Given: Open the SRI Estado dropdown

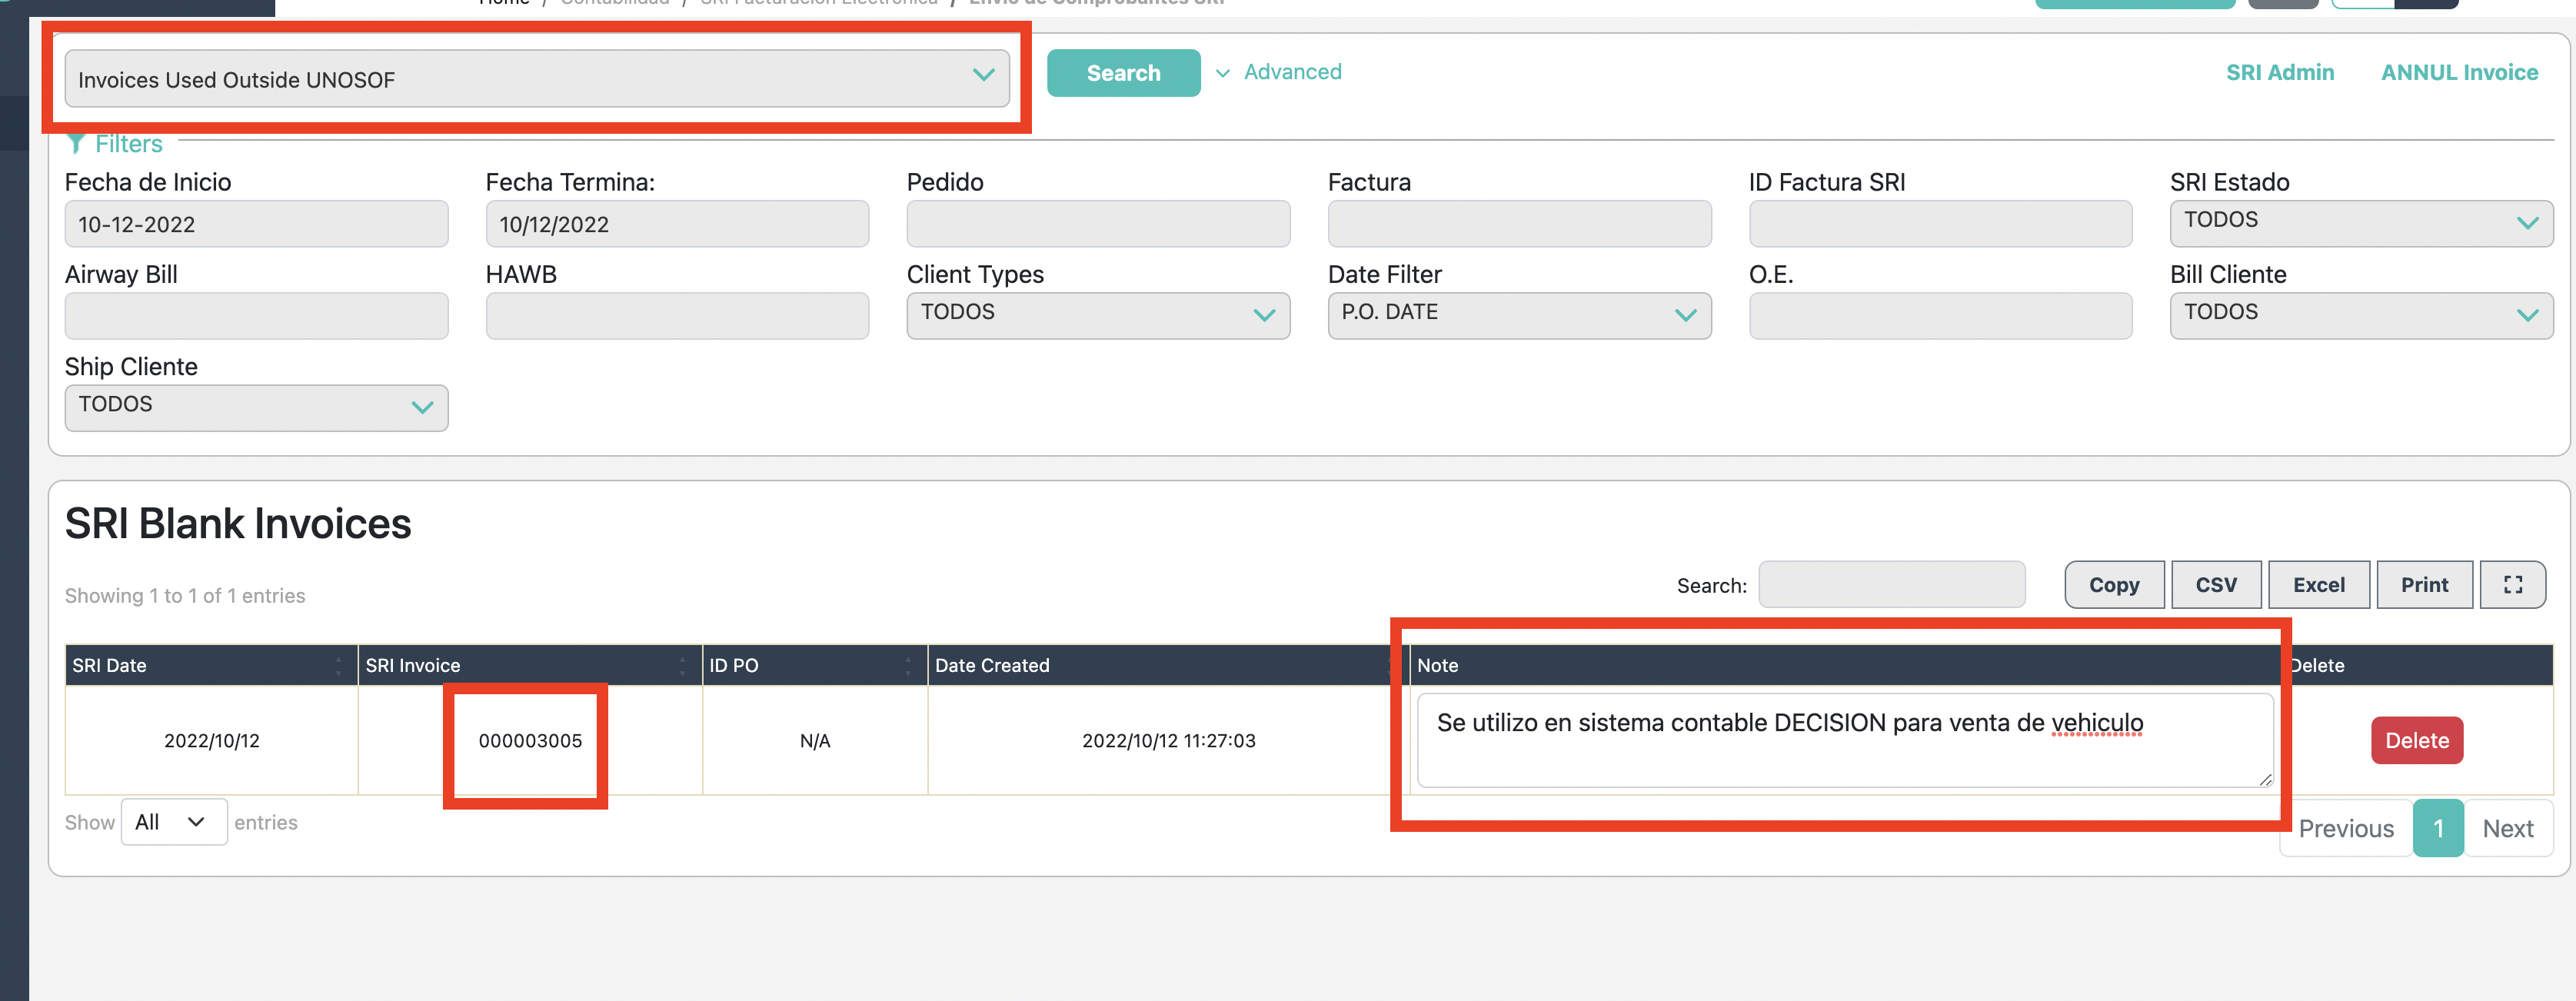Looking at the screenshot, I should pyautogui.click(x=2360, y=222).
